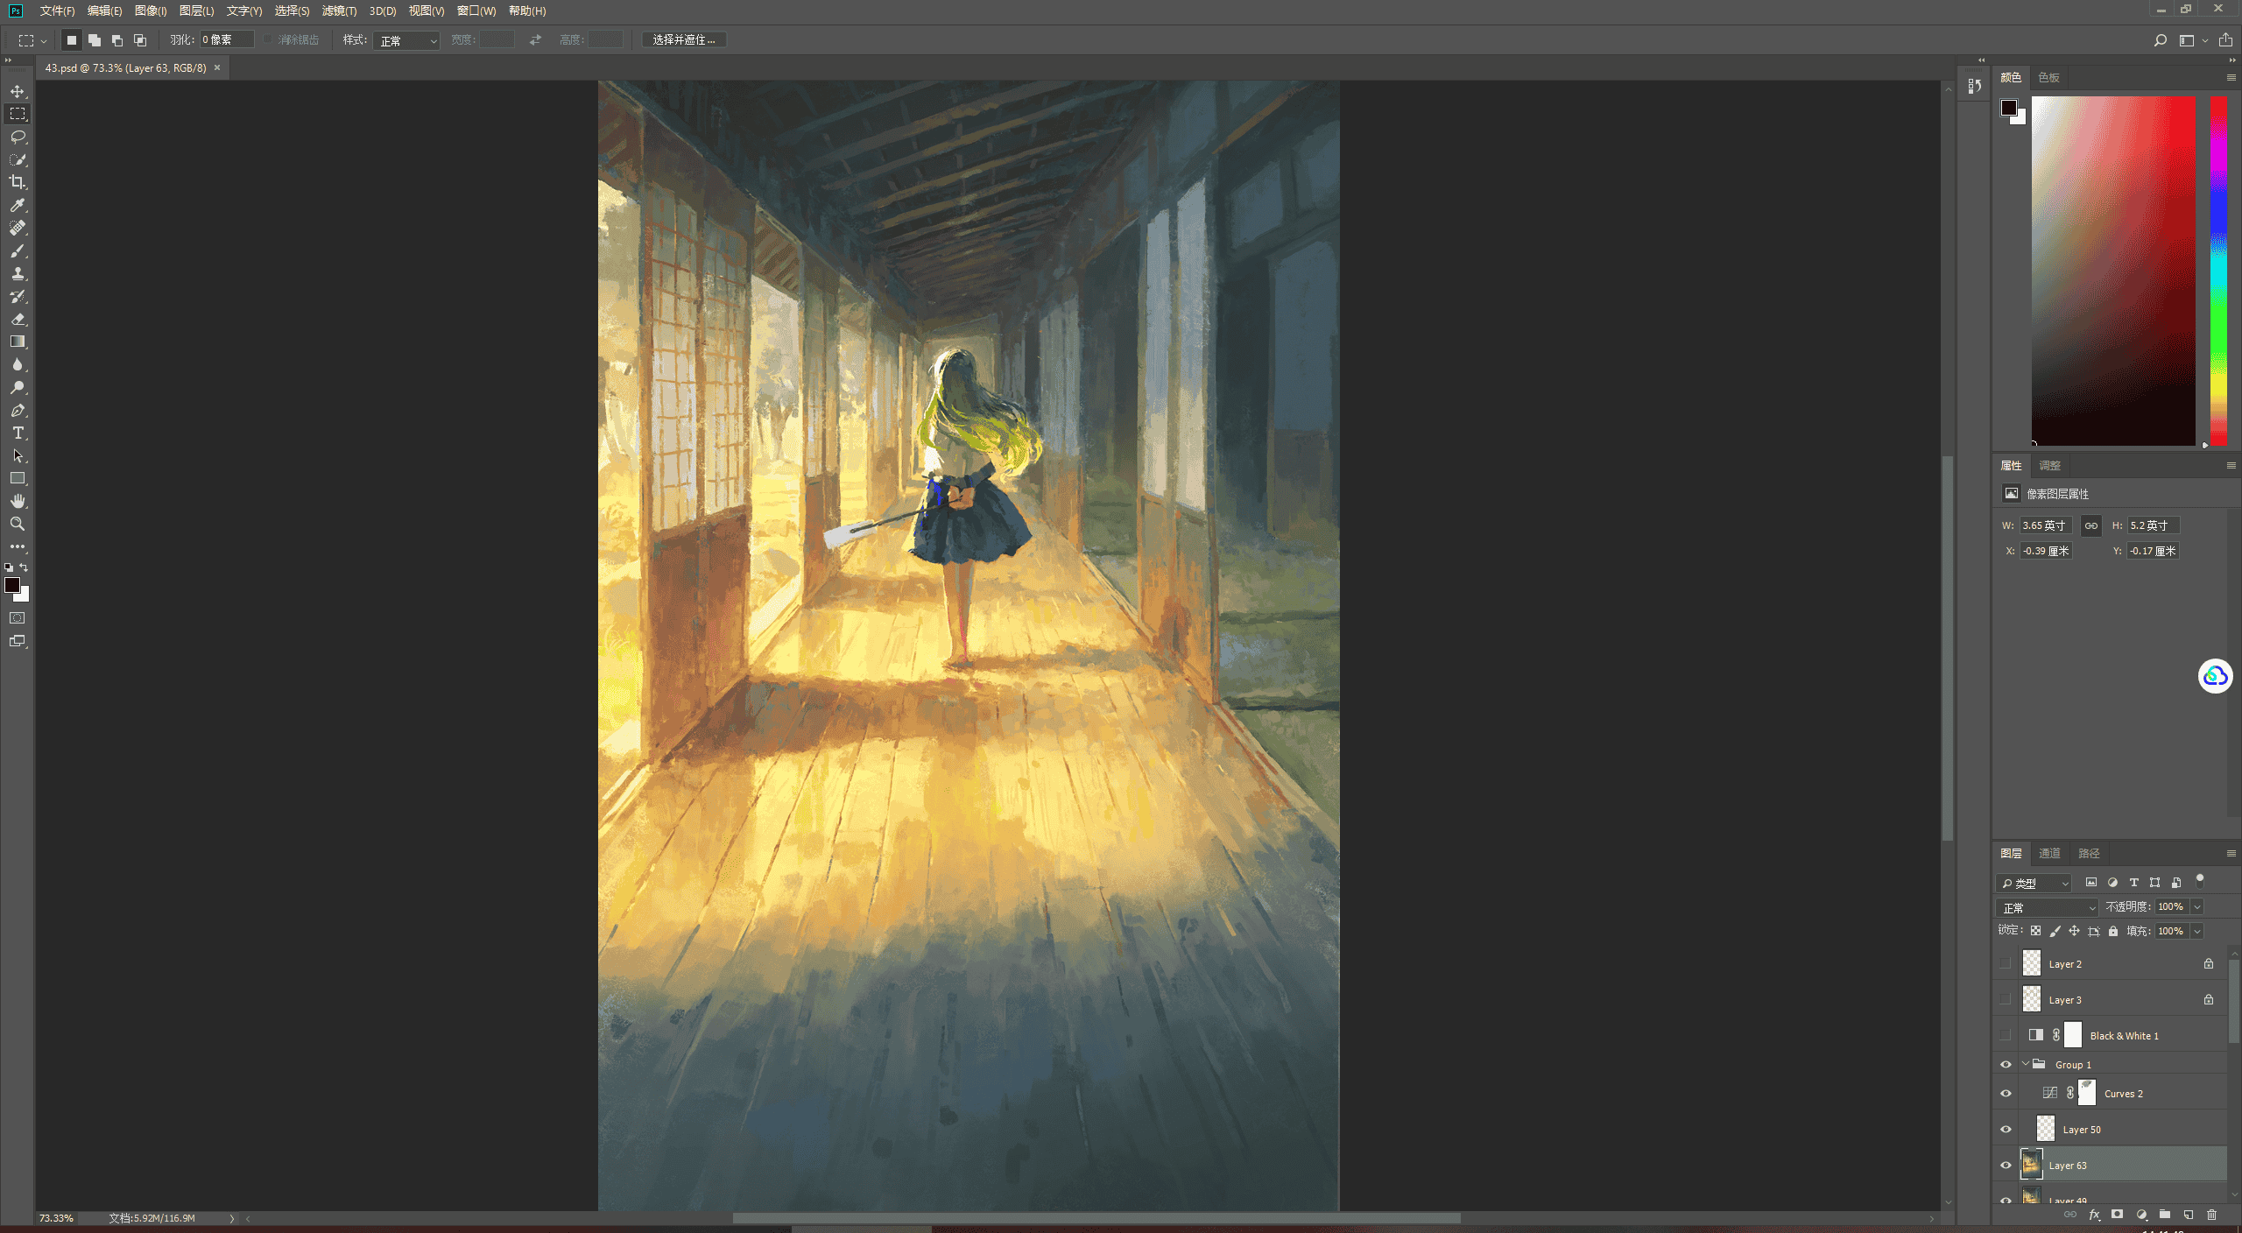Image resolution: width=2242 pixels, height=1233 pixels.
Task: Select the Eyedropper tool
Action: point(18,205)
